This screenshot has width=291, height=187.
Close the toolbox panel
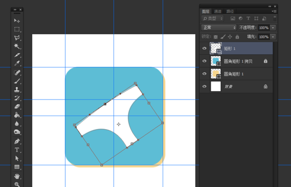tap(21, 10)
